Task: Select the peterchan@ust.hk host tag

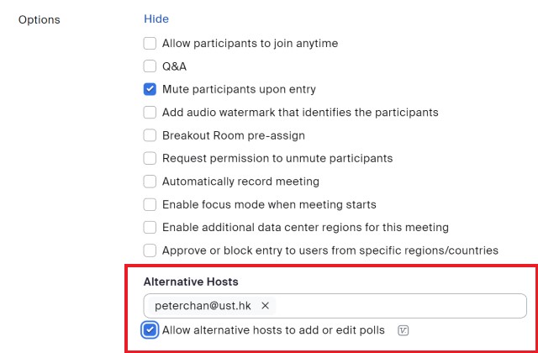Action: pos(203,306)
